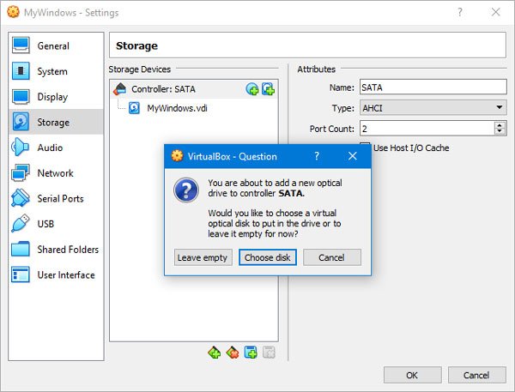
Task: Click the Leave empty button
Action: 203,257
